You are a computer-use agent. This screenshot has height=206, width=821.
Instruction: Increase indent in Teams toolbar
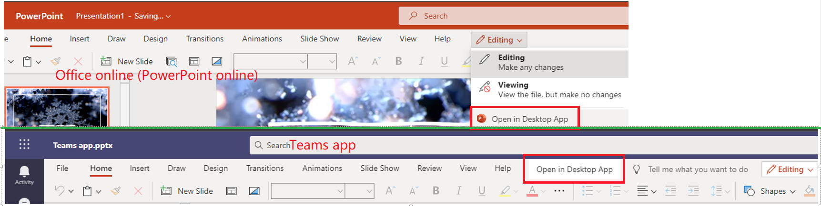click(x=693, y=191)
